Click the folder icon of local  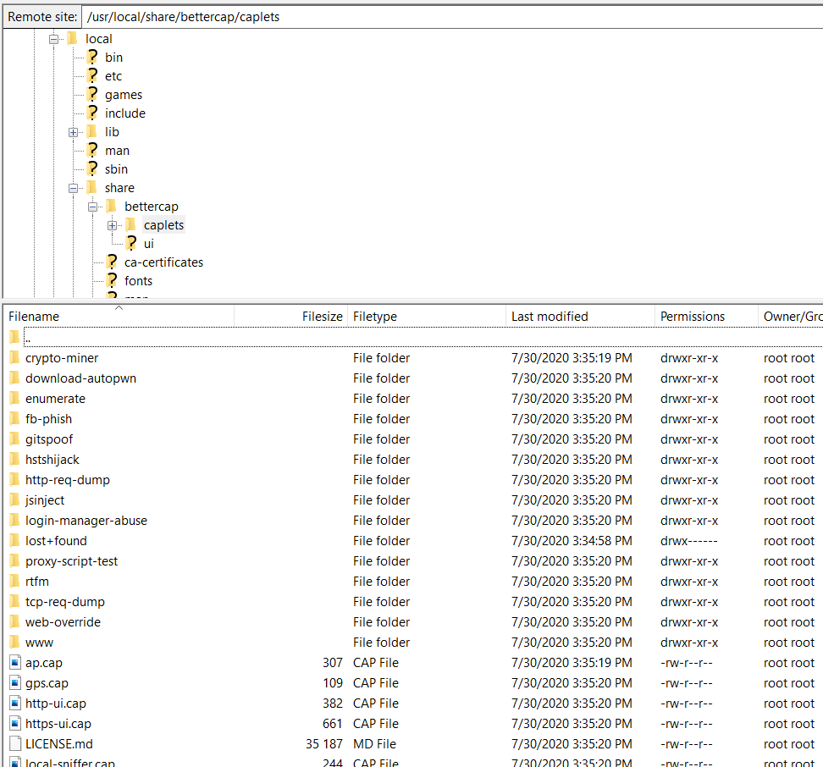[73, 38]
